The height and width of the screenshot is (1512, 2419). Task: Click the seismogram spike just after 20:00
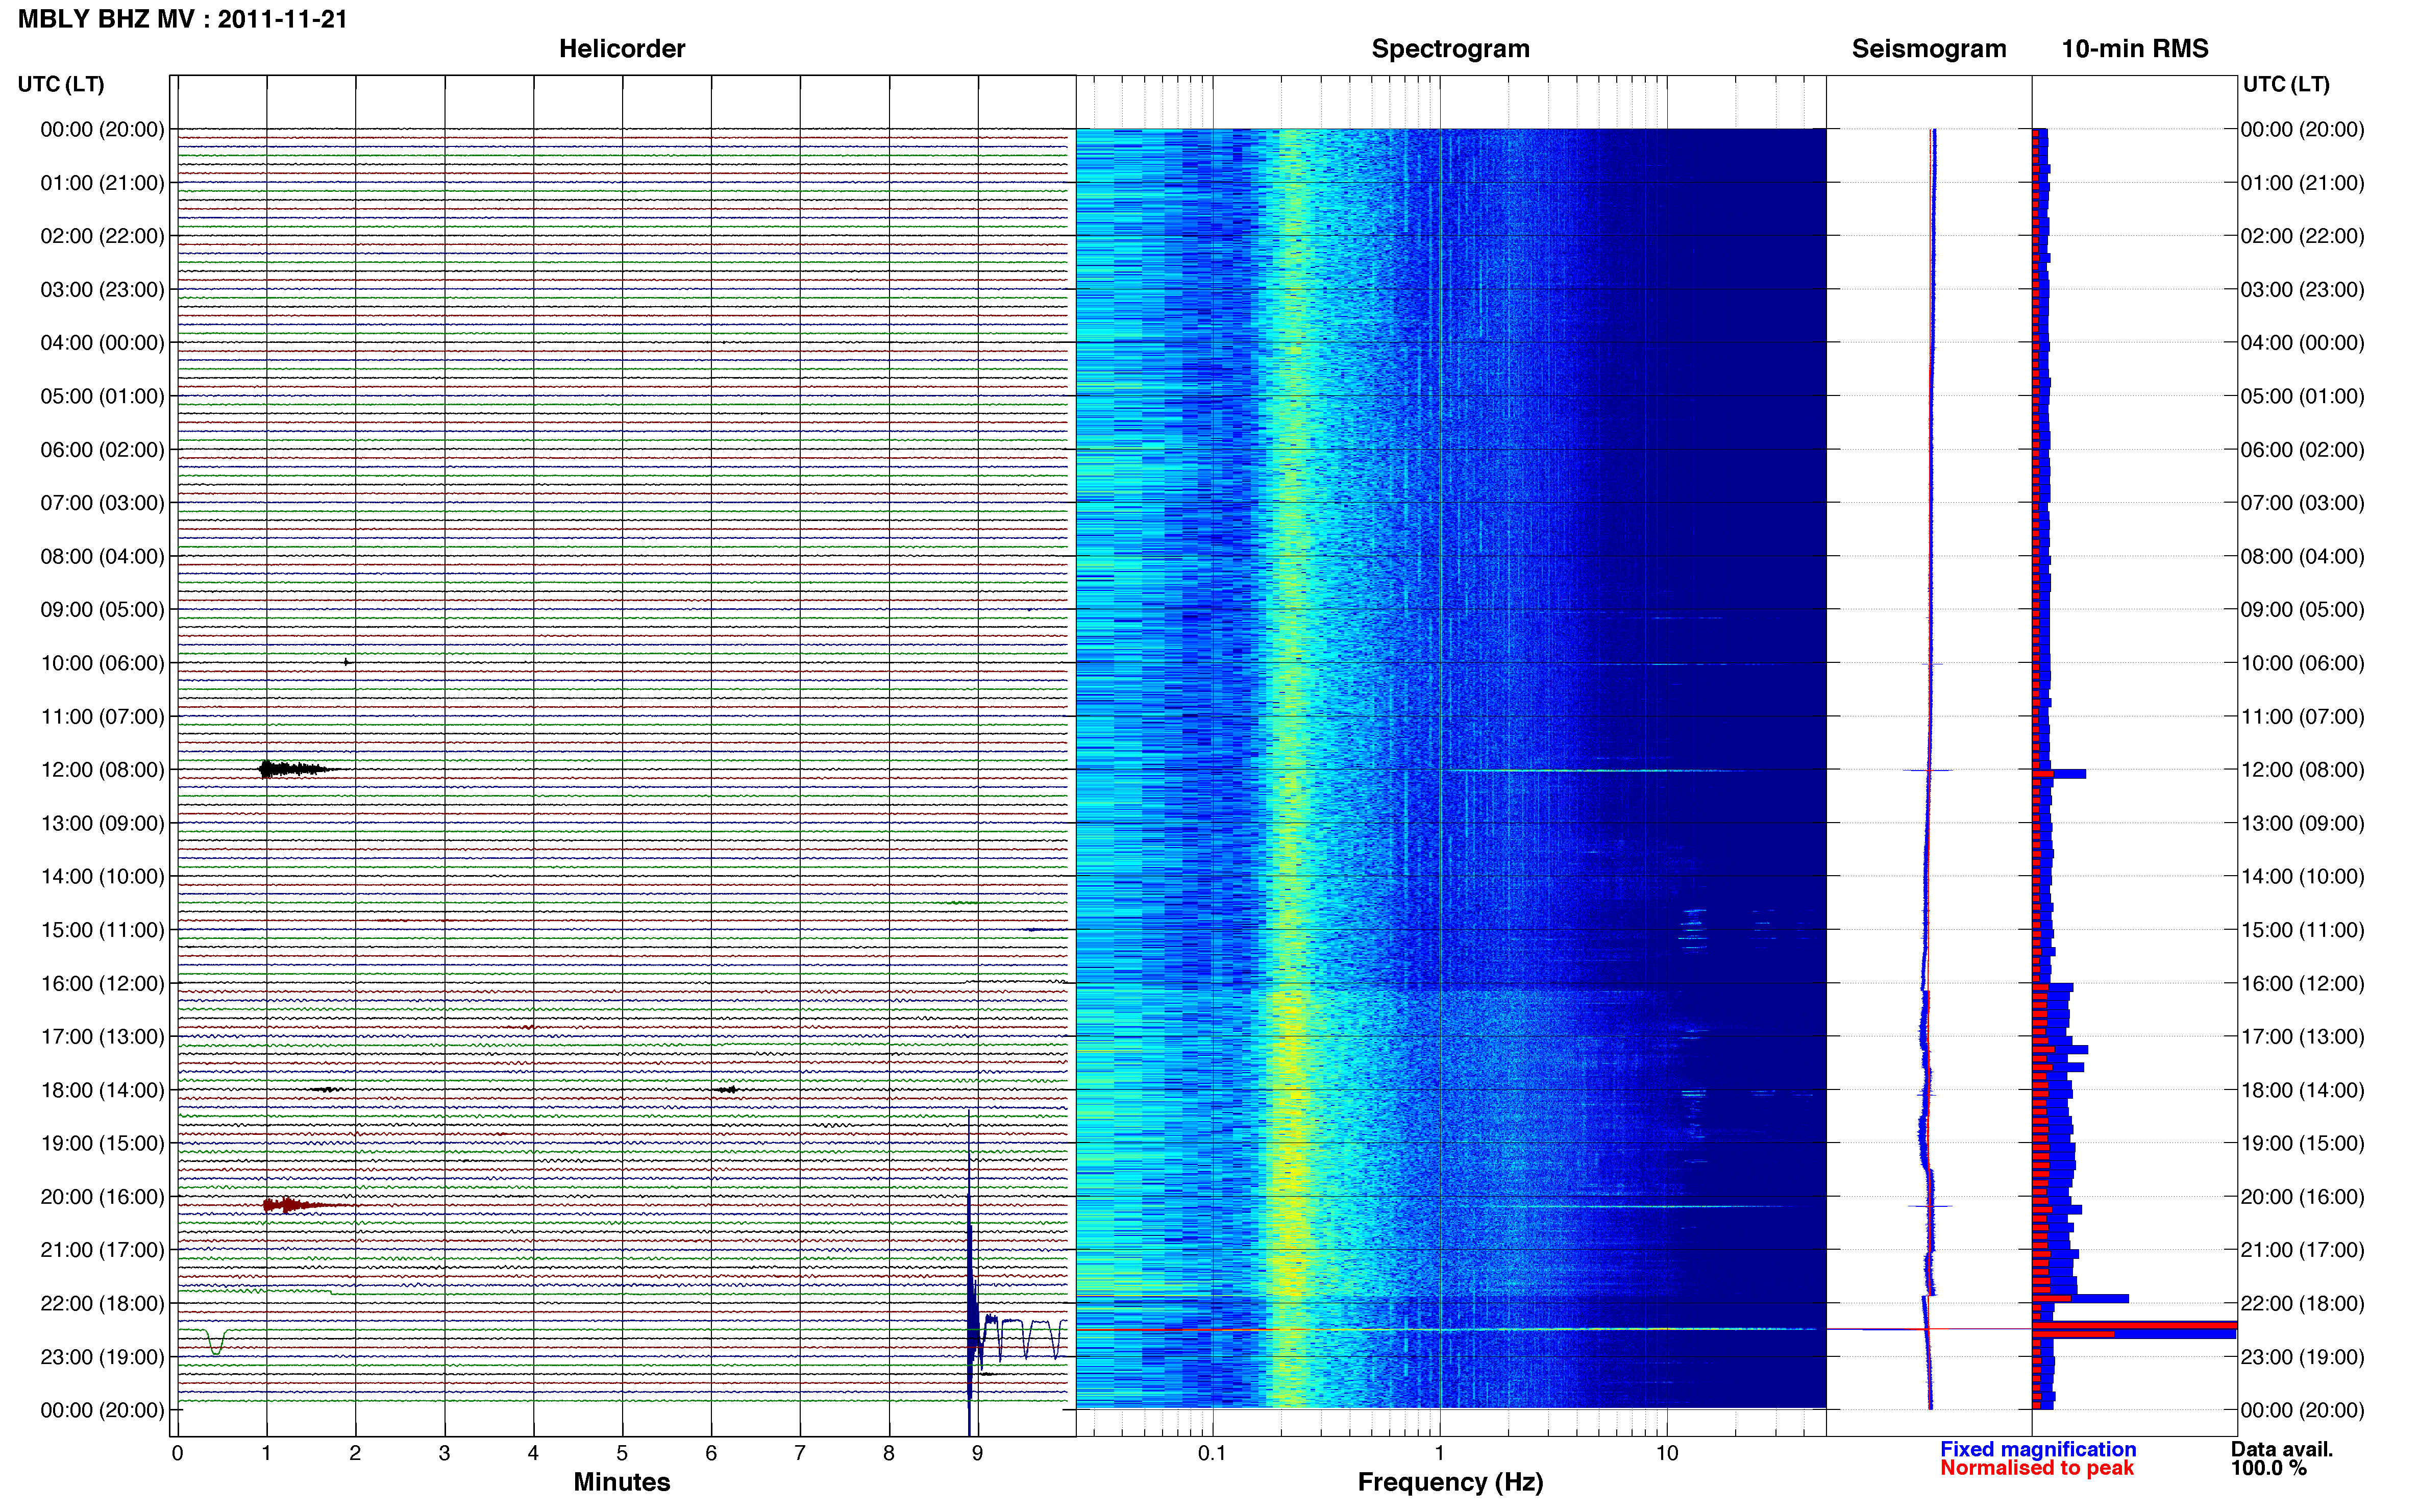(x=1930, y=1206)
